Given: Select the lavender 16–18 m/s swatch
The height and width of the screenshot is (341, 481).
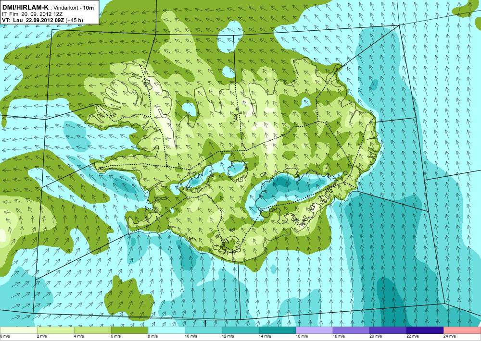Looking at the screenshot, I should (314, 330).
